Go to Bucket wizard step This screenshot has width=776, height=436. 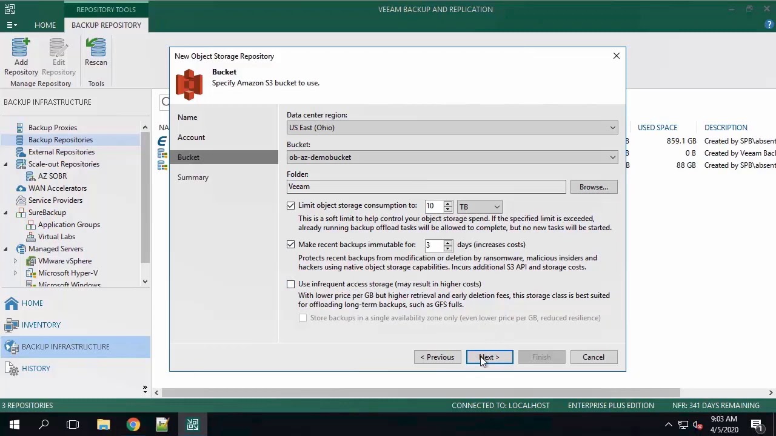pos(224,157)
